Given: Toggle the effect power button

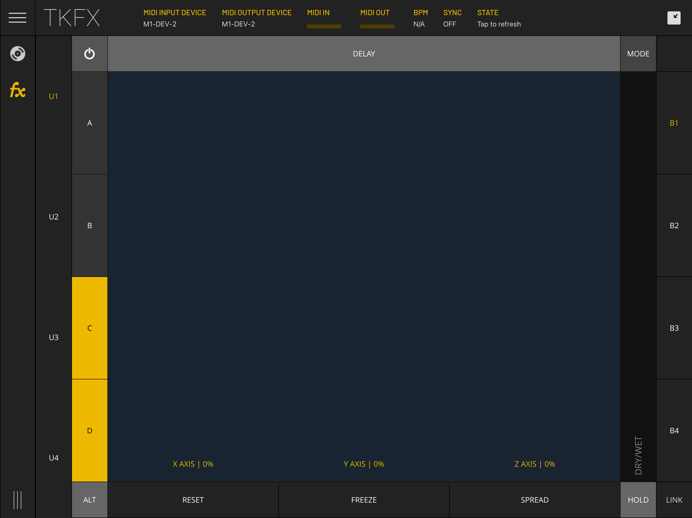Looking at the screenshot, I should point(89,54).
